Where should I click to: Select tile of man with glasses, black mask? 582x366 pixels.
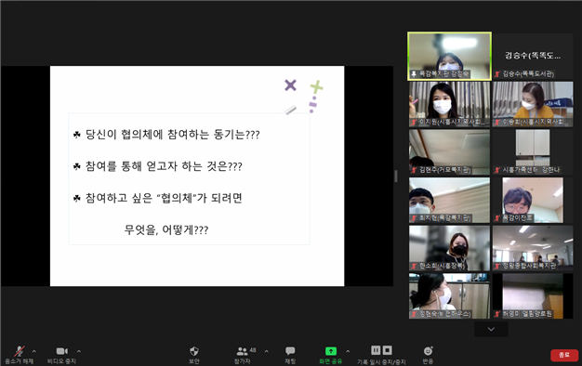(x=533, y=200)
